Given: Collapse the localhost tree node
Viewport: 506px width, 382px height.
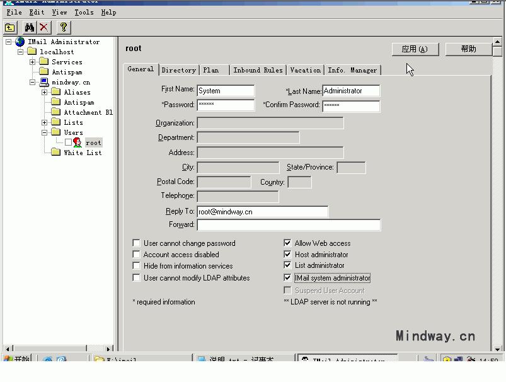Looking at the screenshot, I should click(20, 52).
